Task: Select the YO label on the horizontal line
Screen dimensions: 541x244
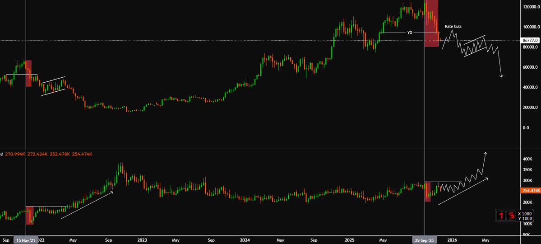Action: (x=410, y=33)
